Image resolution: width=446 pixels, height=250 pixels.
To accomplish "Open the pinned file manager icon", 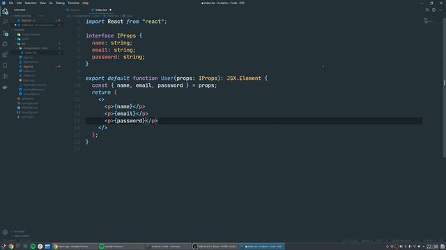I will click(47, 247).
